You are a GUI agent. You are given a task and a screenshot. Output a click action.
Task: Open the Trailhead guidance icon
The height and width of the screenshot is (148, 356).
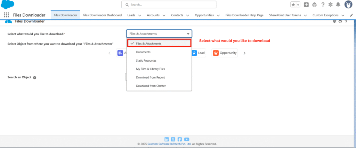(314, 5)
